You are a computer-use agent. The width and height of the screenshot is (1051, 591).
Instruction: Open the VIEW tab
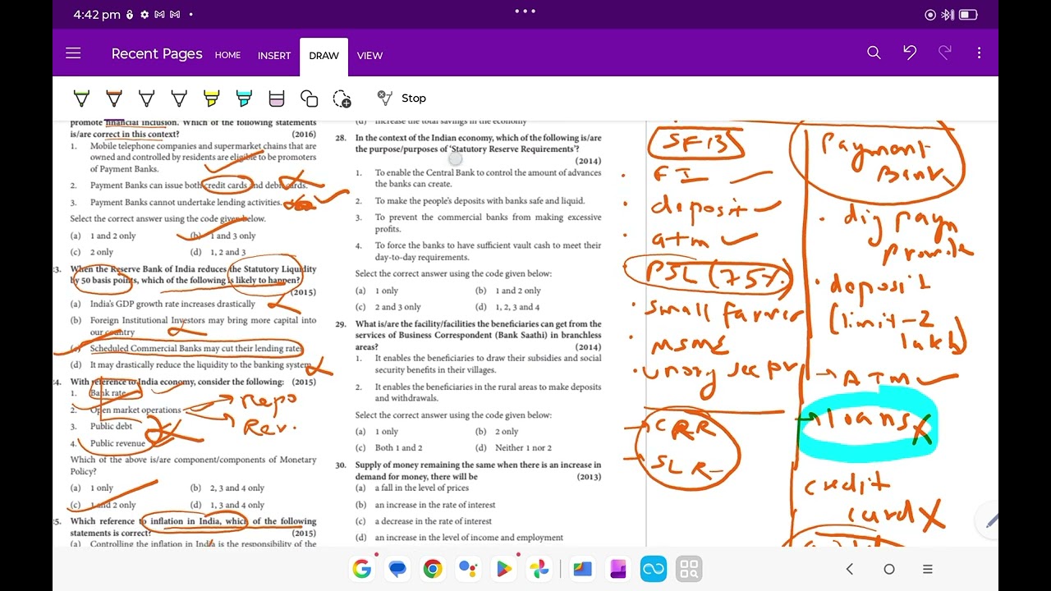pos(369,55)
